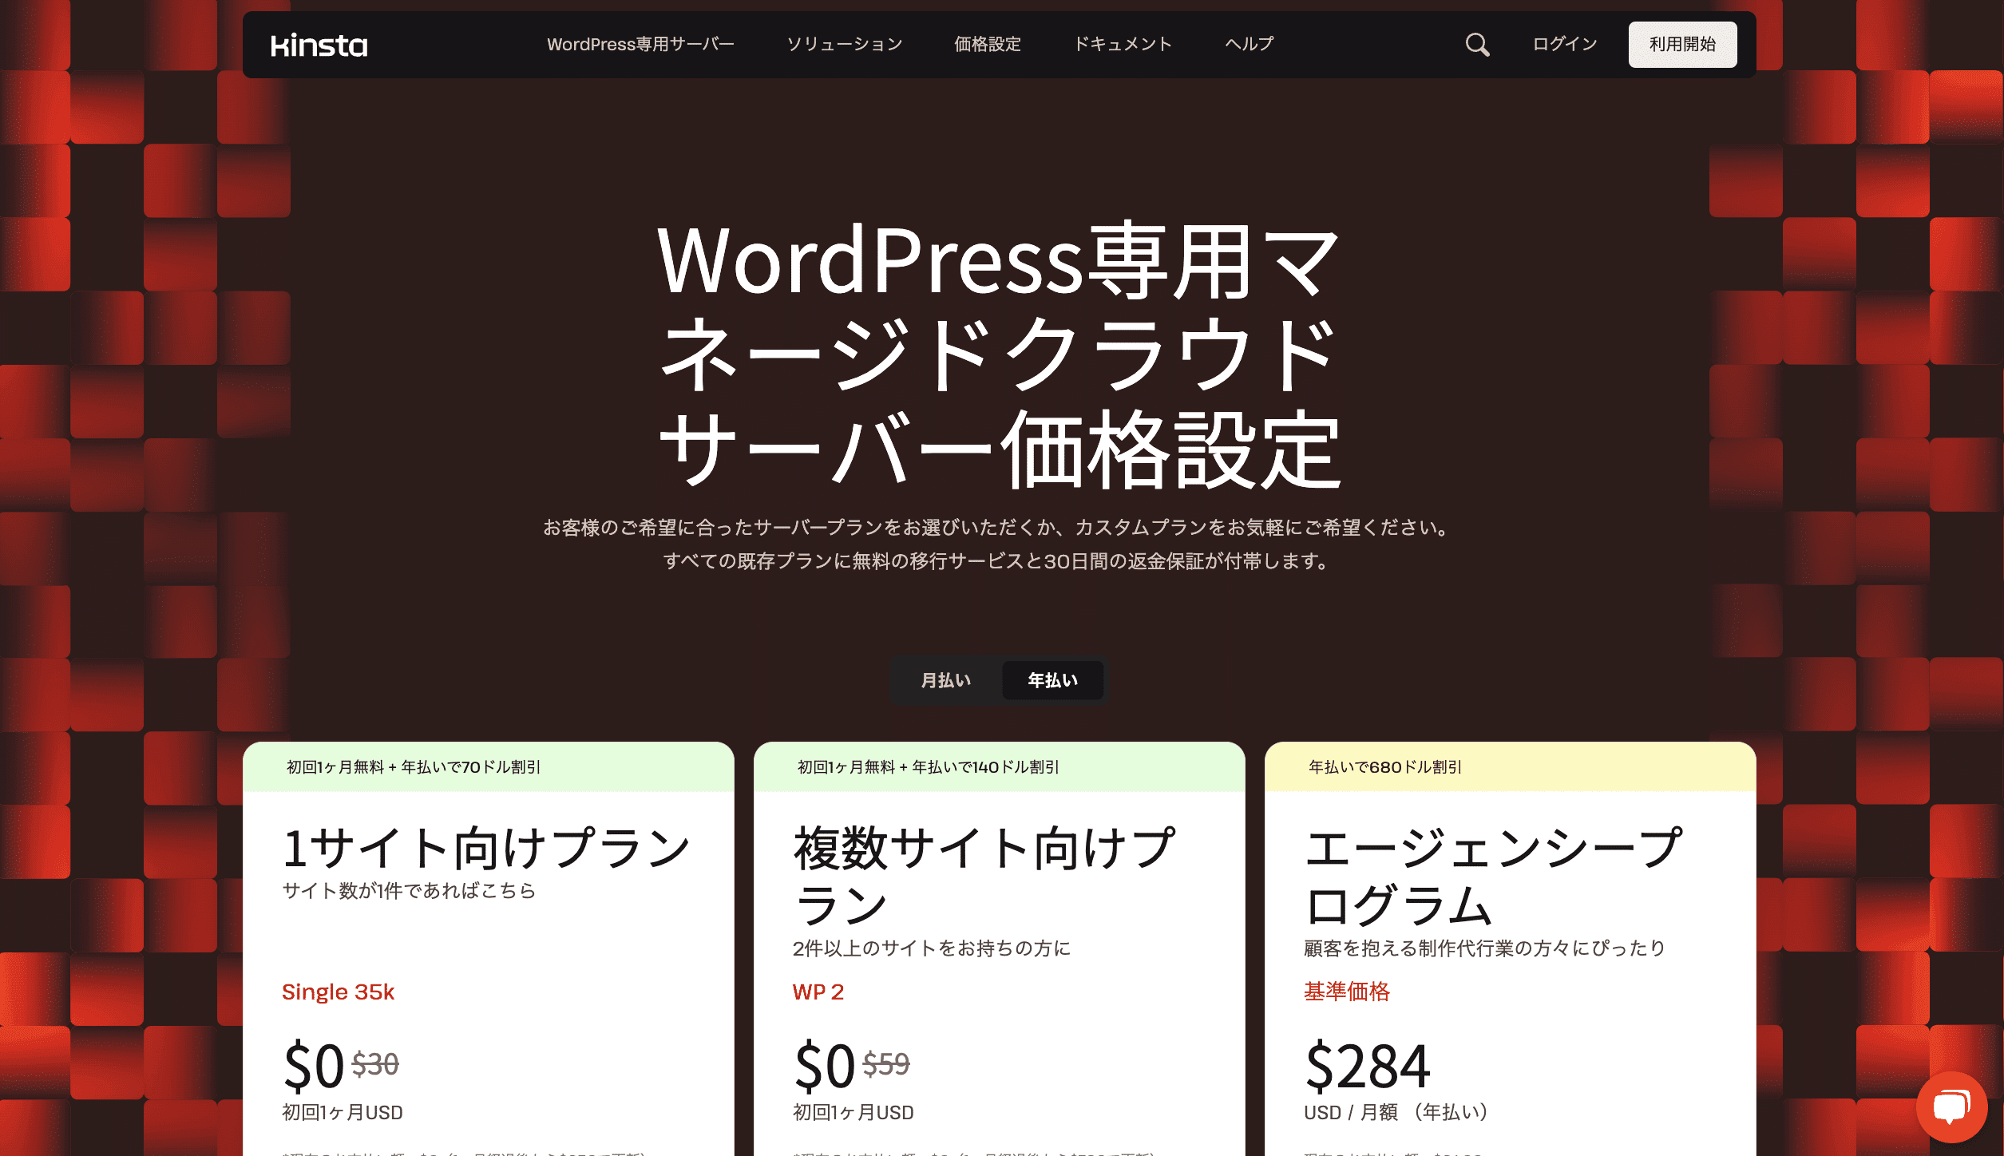Click the struck-through $30 price
The height and width of the screenshot is (1156, 2004).
coord(375,1064)
